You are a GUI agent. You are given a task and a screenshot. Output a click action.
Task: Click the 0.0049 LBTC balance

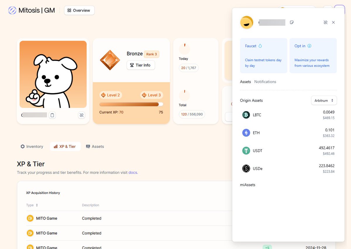[329, 112]
